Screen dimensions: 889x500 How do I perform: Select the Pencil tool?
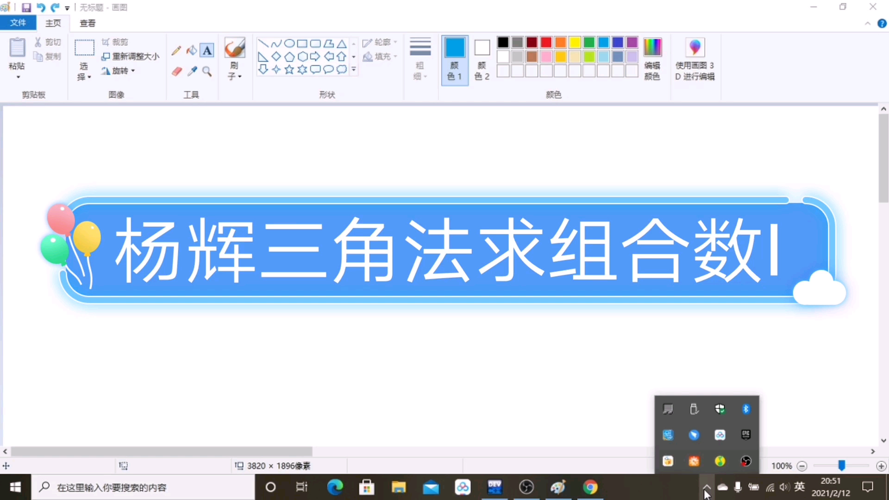[176, 50]
